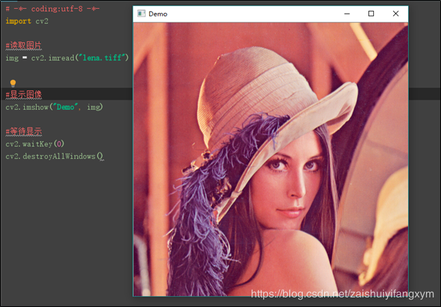Screen dimensions: 441x307
Task: Close the Demo image window
Action: tap(395, 14)
